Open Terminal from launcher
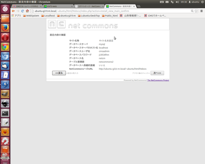The height and width of the screenshot is (164, 205). tap(5, 113)
